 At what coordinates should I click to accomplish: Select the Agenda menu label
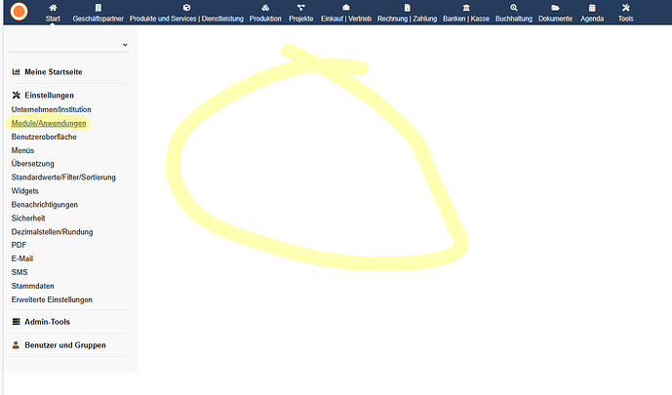click(592, 19)
